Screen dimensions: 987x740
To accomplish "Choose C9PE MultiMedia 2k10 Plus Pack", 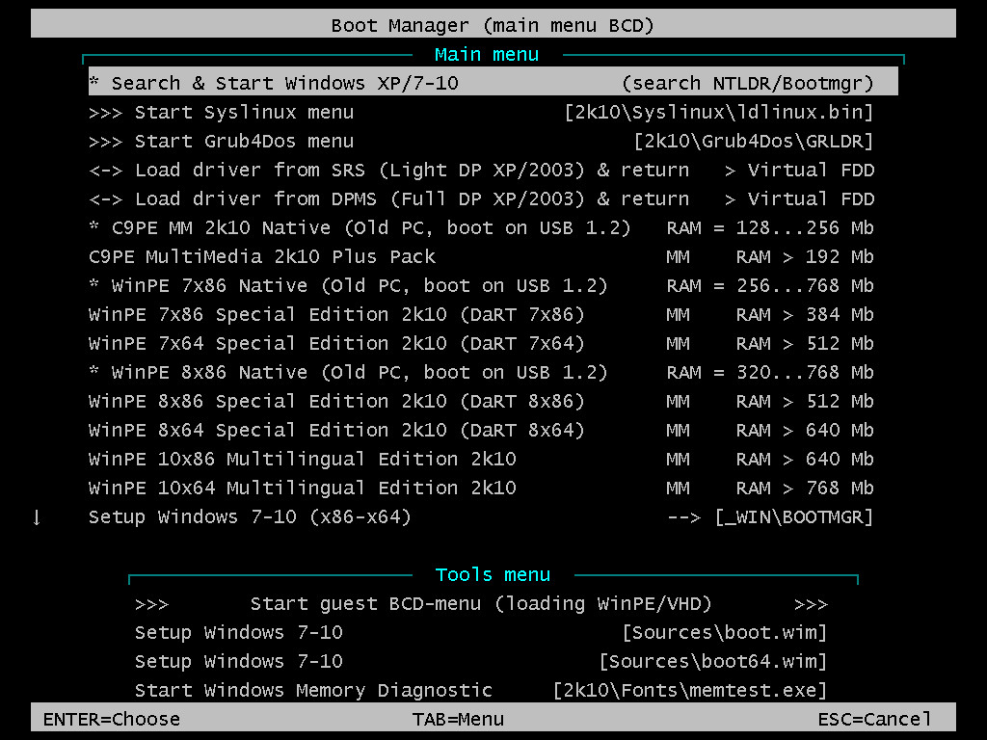I will [480, 256].
